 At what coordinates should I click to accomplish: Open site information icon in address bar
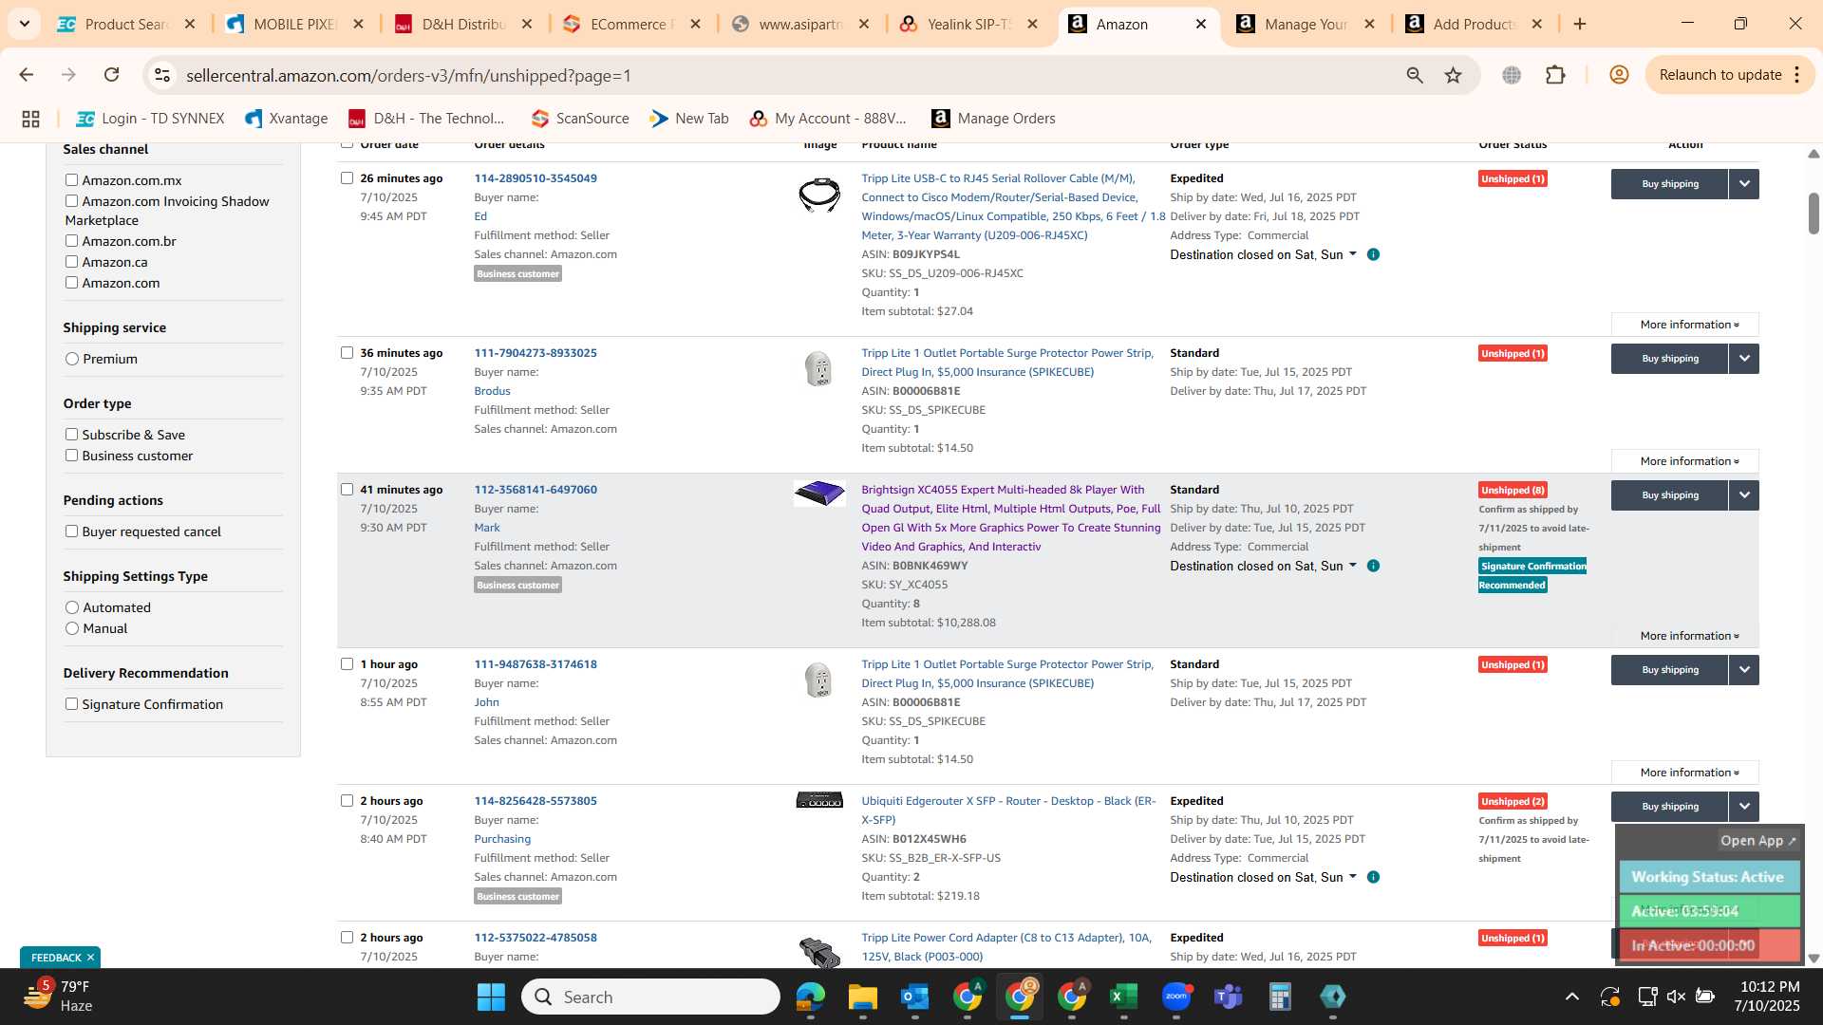pos(162,75)
